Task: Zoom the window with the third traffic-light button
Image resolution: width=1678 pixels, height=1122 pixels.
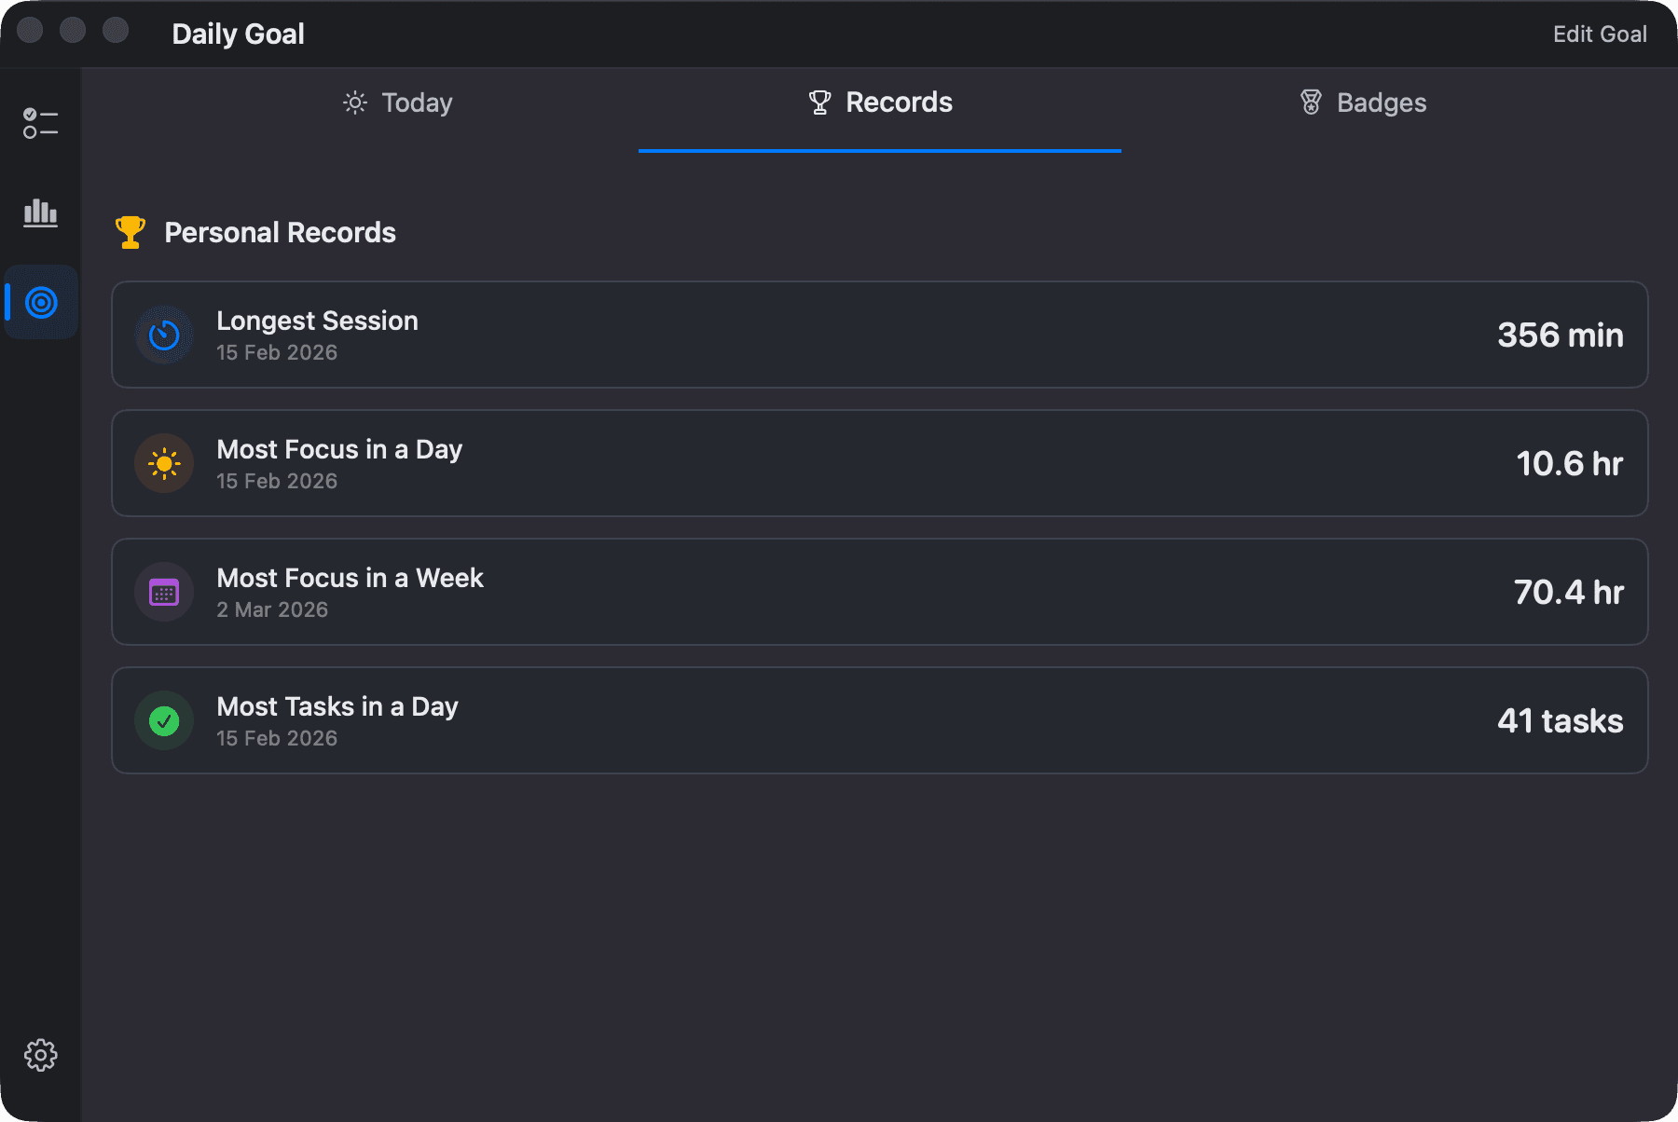Action: [x=116, y=30]
